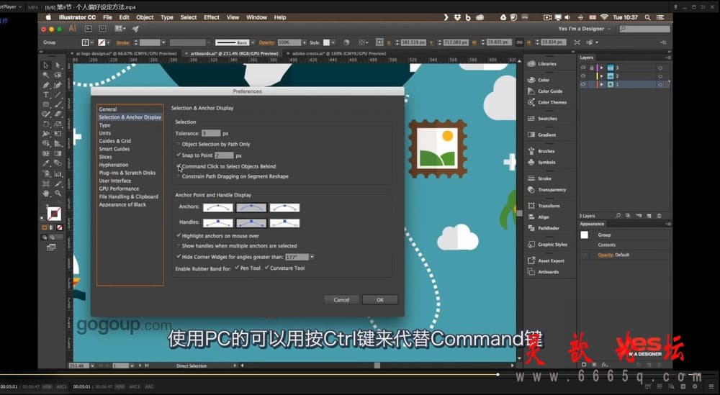Viewport: 720px width, 395px height.
Task: Toggle Hide Corner Widget checkbox
Action: [179, 257]
